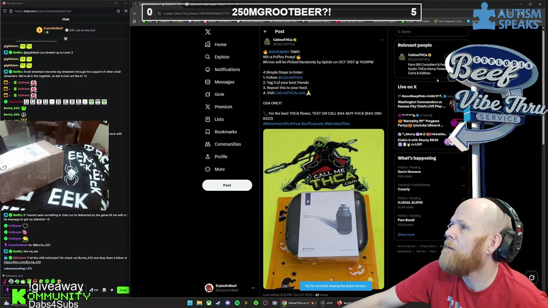This screenshot has width=548, height=308.
Task: Open the X logo home icon
Action: pos(208,32)
